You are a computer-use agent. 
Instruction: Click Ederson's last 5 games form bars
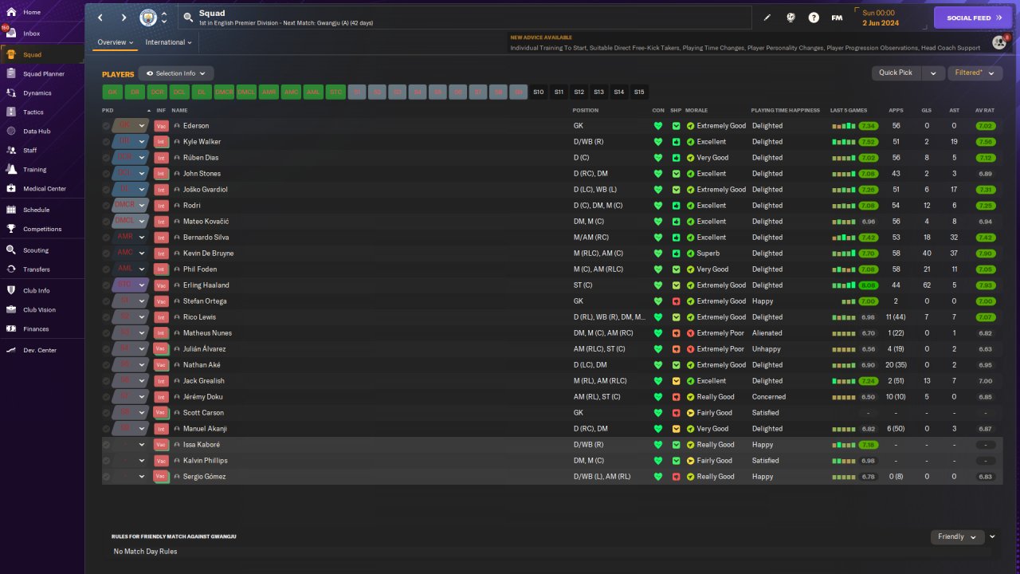click(x=845, y=126)
